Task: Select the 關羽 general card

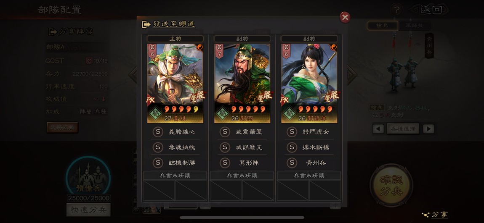Action: [x=242, y=83]
